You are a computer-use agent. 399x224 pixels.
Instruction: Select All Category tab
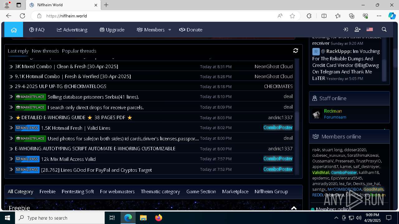[x=20, y=191]
